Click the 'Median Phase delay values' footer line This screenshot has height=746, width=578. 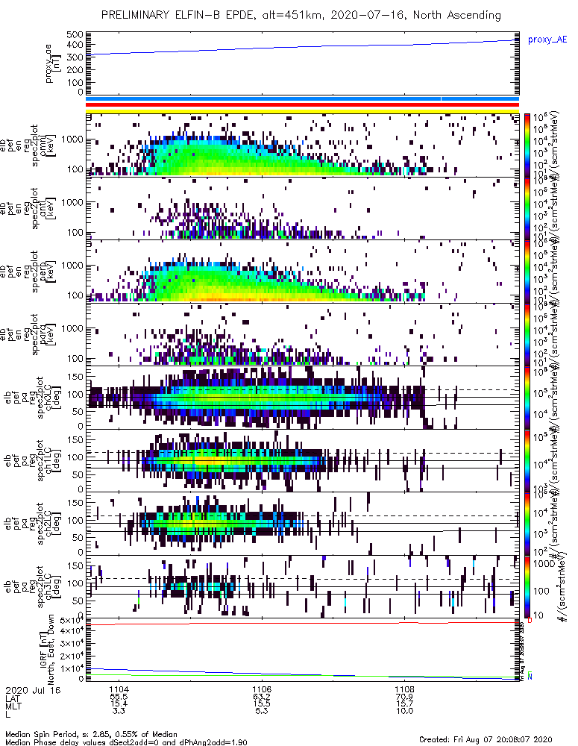coord(126,742)
